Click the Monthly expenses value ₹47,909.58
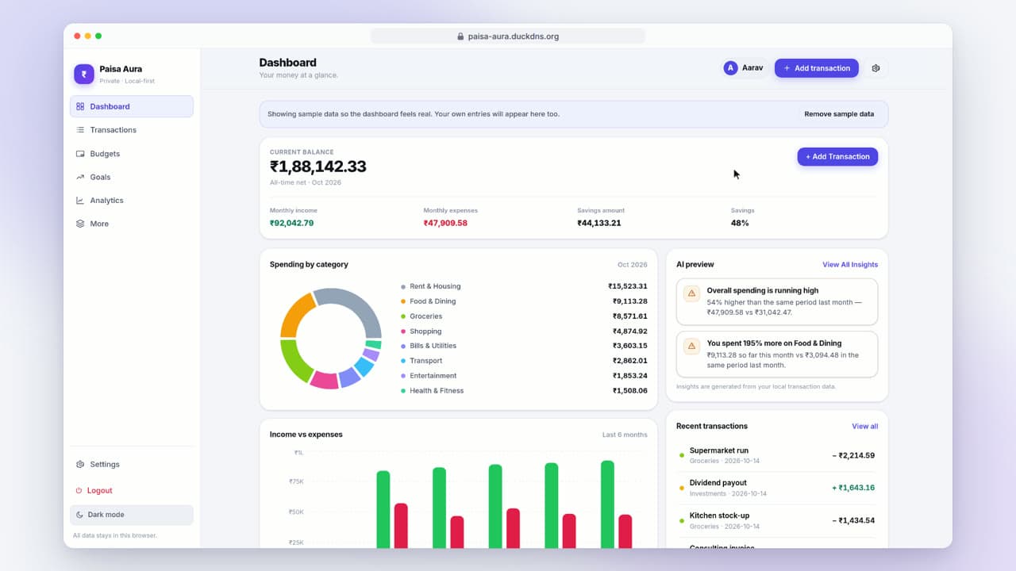Image resolution: width=1016 pixels, height=571 pixels. [445, 224]
